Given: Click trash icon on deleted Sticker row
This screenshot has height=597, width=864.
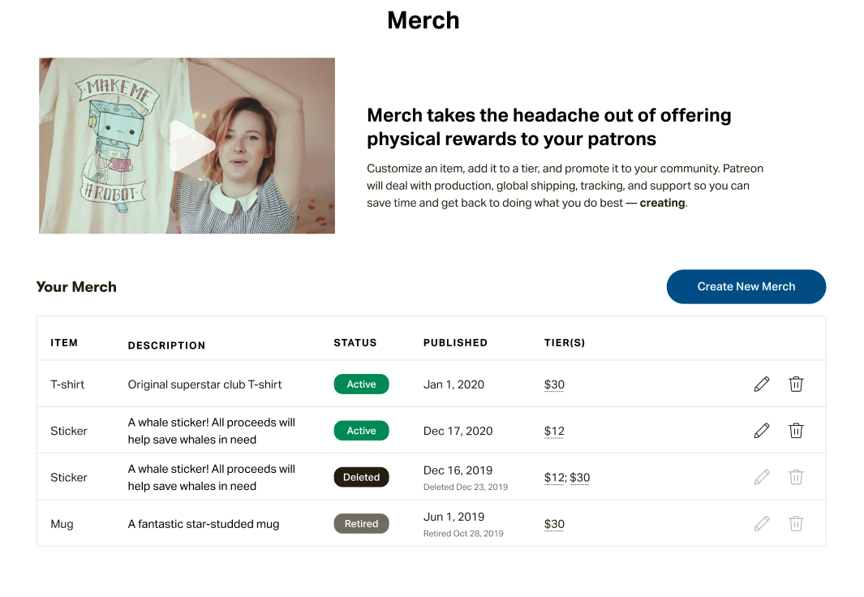Looking at the screenshot, I should [796, 477].
